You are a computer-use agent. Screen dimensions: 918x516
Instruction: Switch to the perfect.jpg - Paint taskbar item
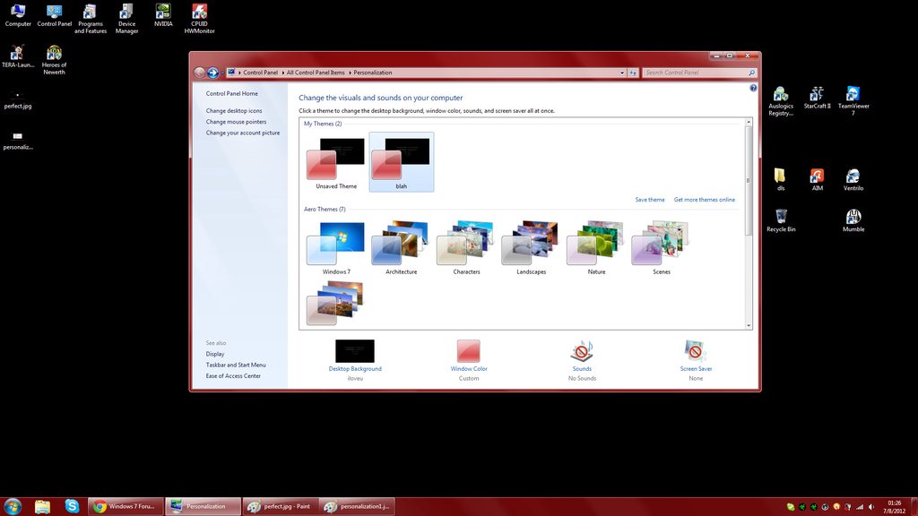[x=280, y=506]
